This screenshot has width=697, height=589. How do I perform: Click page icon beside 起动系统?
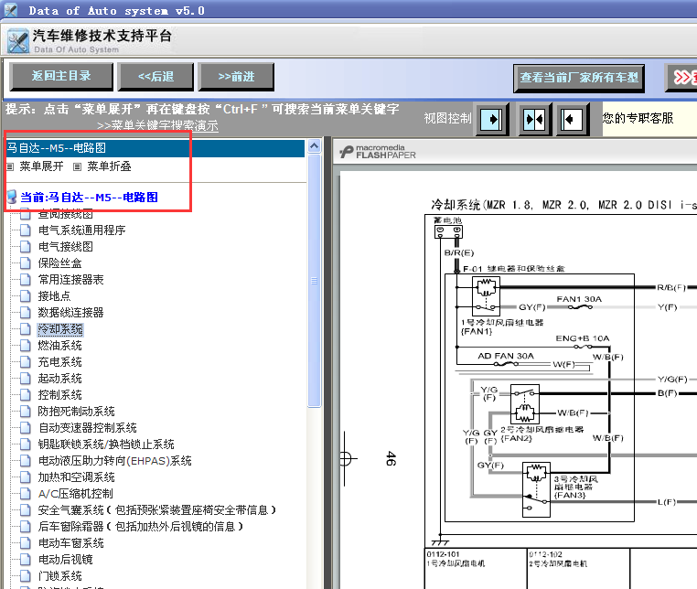coord(26,379)
